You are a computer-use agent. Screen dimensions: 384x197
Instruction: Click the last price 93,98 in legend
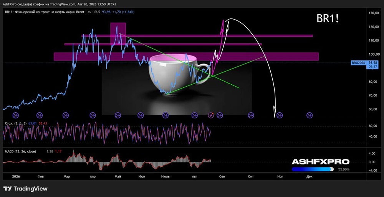(106, 12)
